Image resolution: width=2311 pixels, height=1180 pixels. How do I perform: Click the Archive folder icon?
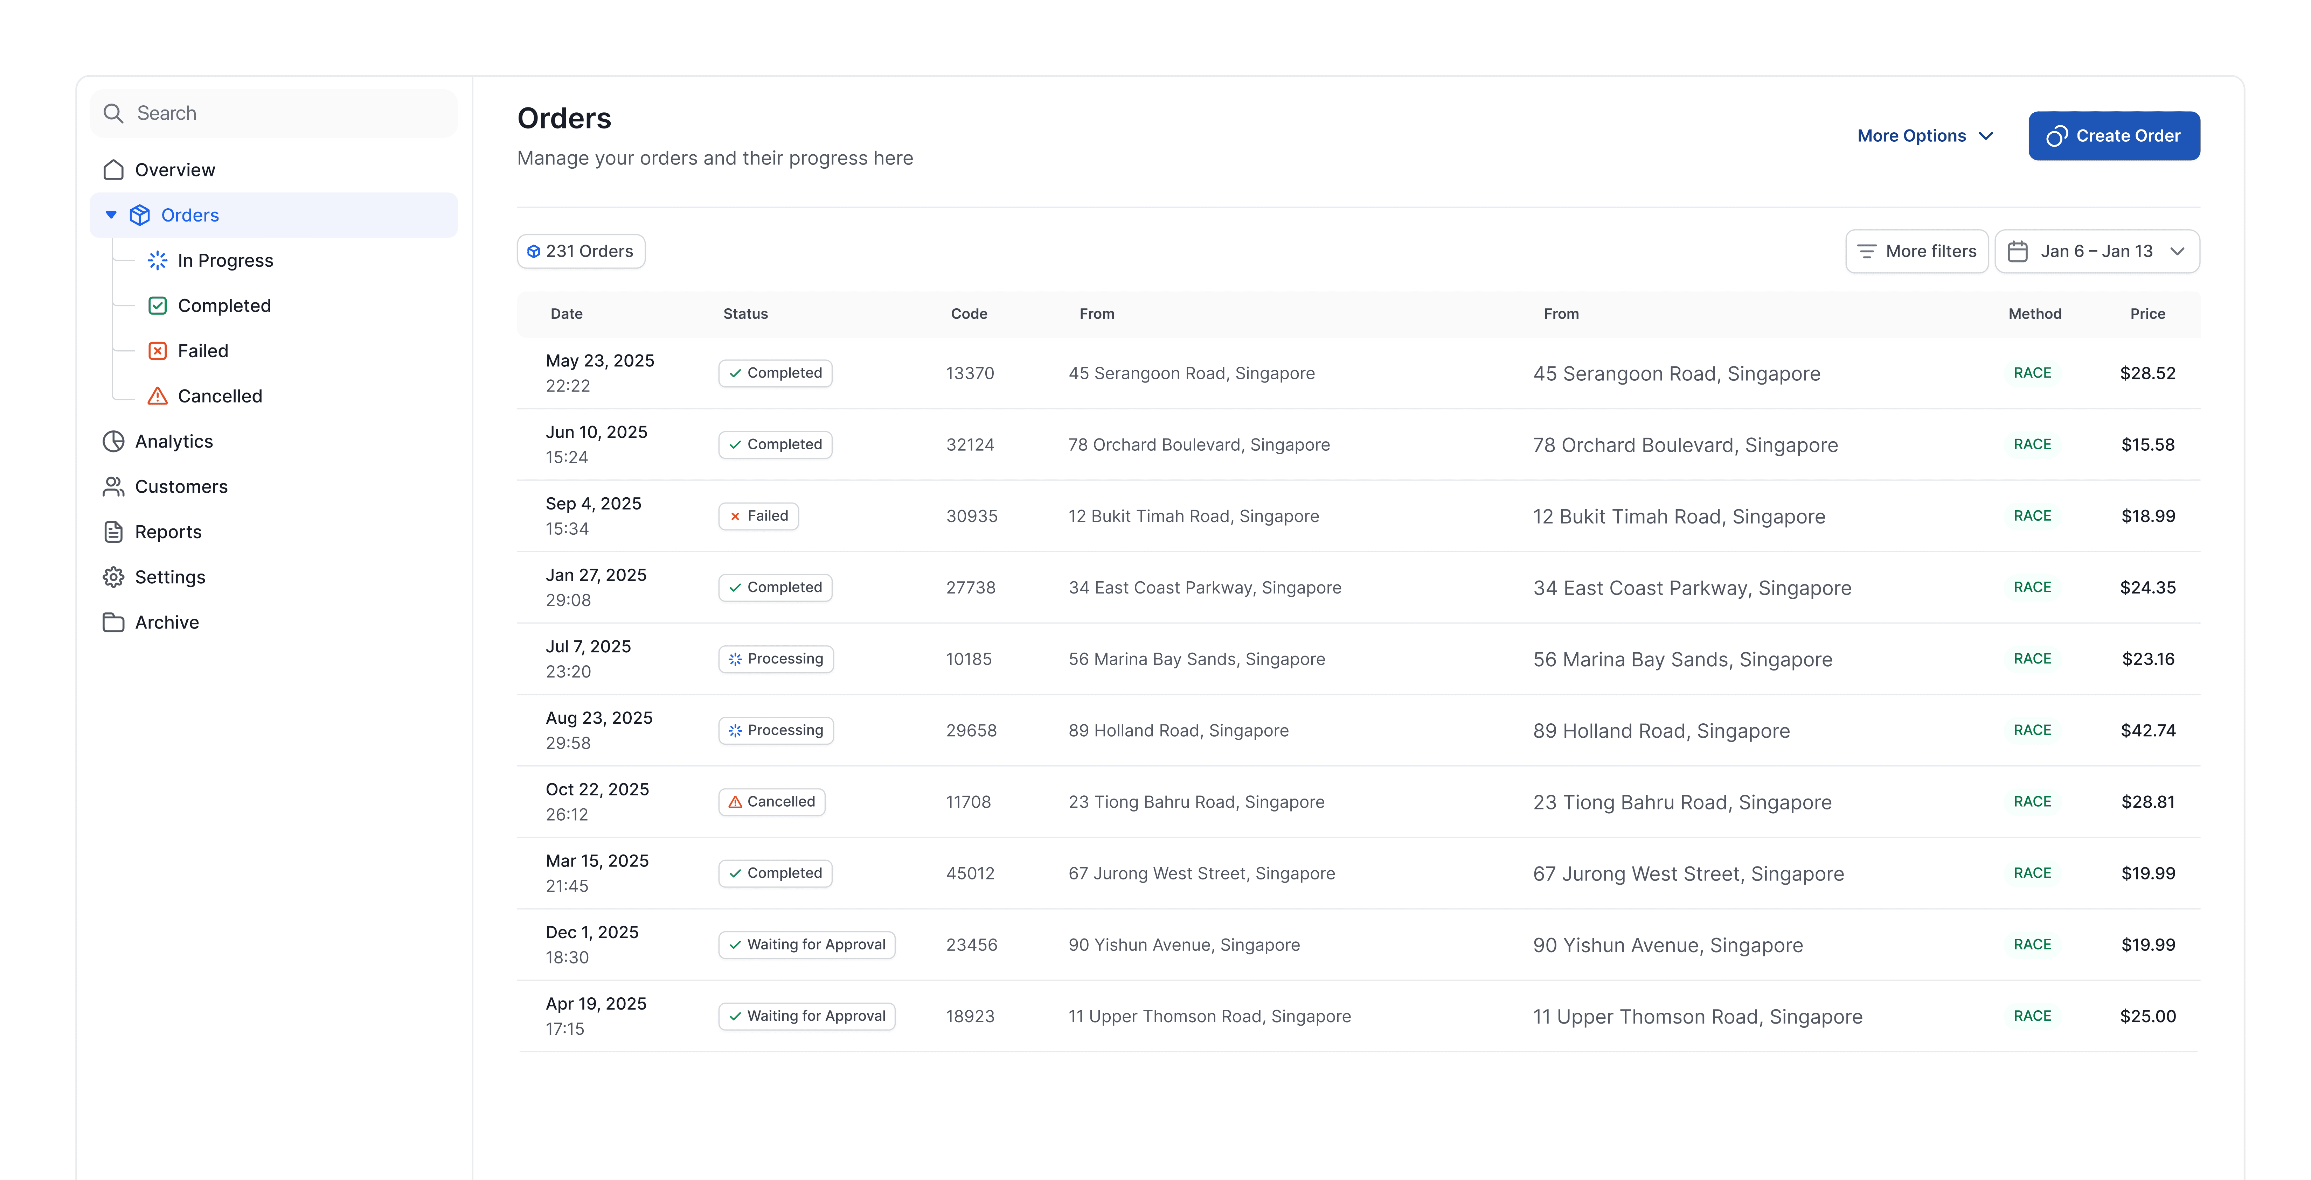click(x=113, y=622)
